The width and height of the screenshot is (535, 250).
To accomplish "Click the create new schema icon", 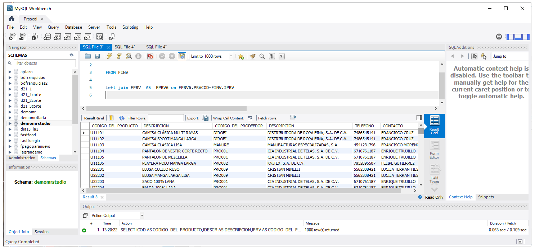I will click(x=47, y=37).
